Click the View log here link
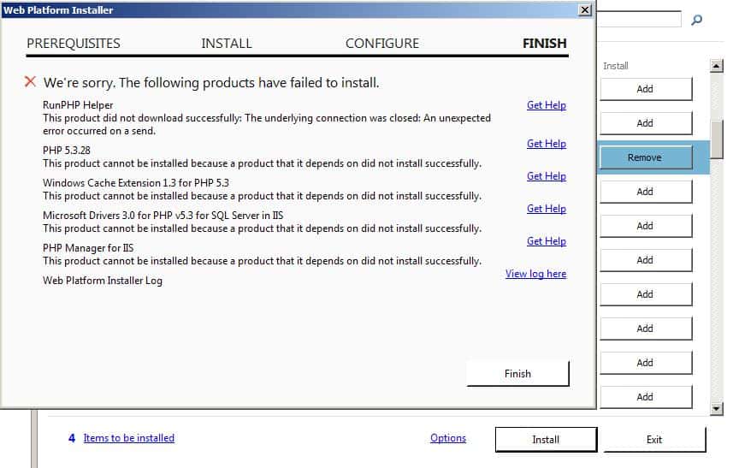The width and height of the screenshot is (733, 468). click(535, 274)
